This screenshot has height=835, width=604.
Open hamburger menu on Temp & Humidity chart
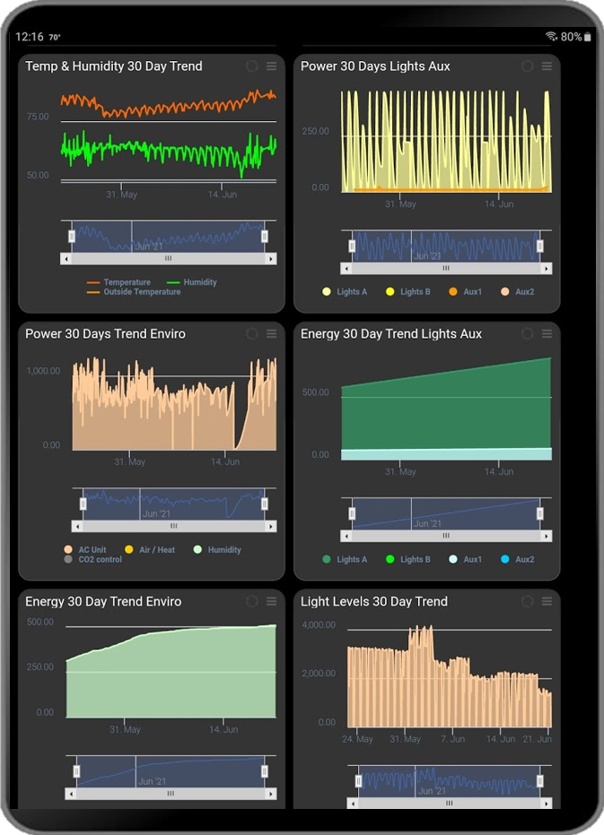coord(271,66)
